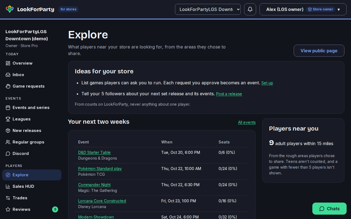Click 'Magic: The Gathering' subtitle text

pos(98,191)
